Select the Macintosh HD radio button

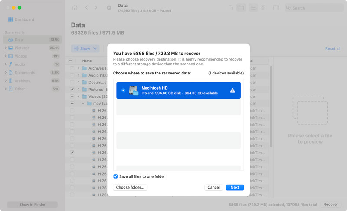pos(124,90)
